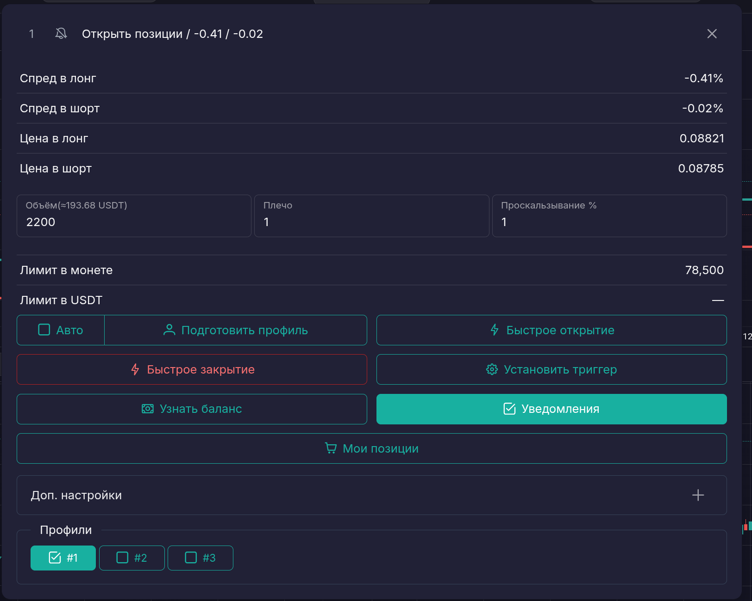
Task: Click the muted bell notification icon
Action: click(x=61, y=34)
